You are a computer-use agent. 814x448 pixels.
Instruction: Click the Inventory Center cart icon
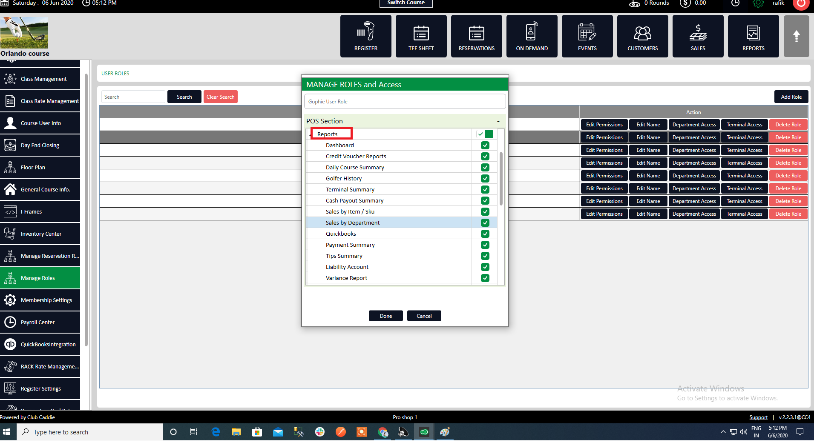pos(10,234)
